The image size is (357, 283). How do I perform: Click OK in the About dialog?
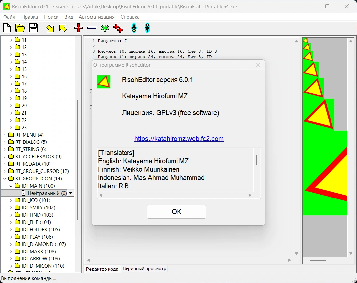tap(177, 212)
